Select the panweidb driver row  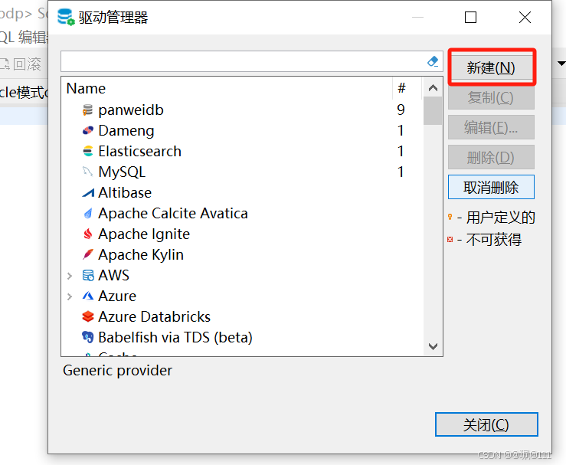point(242,110)
